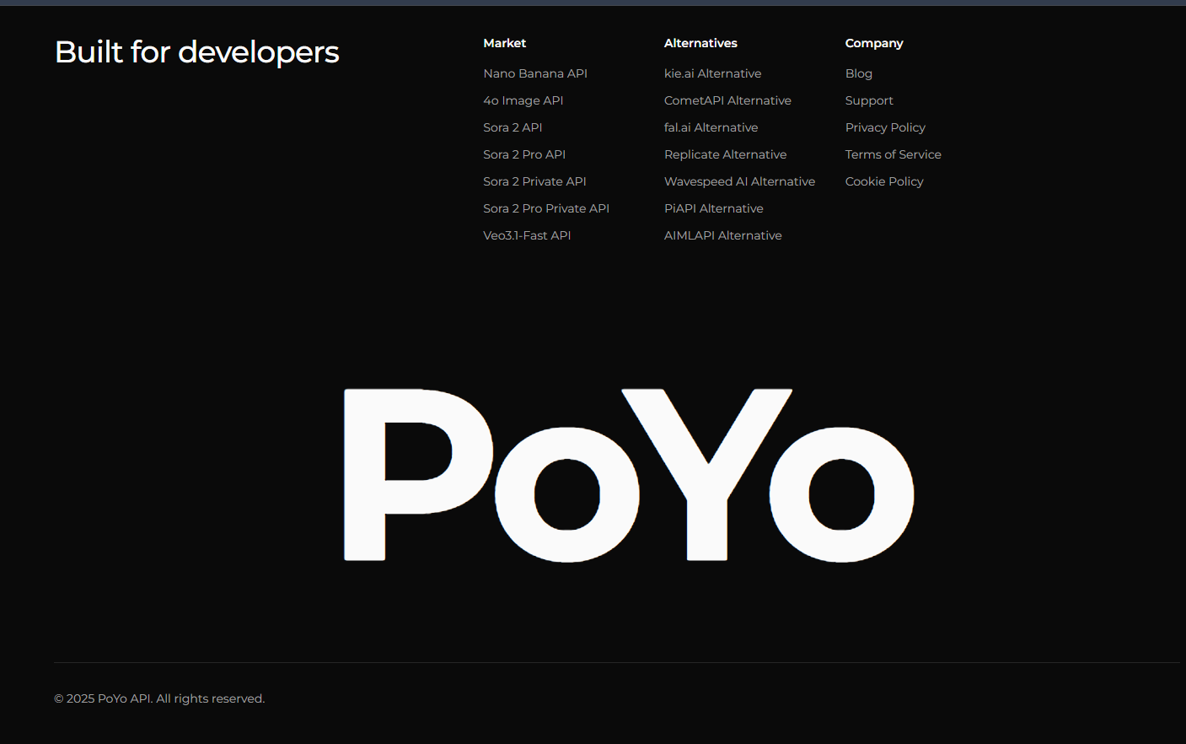
Task: Click the AIMLAPI Alternative link
Action: [722, 235]
